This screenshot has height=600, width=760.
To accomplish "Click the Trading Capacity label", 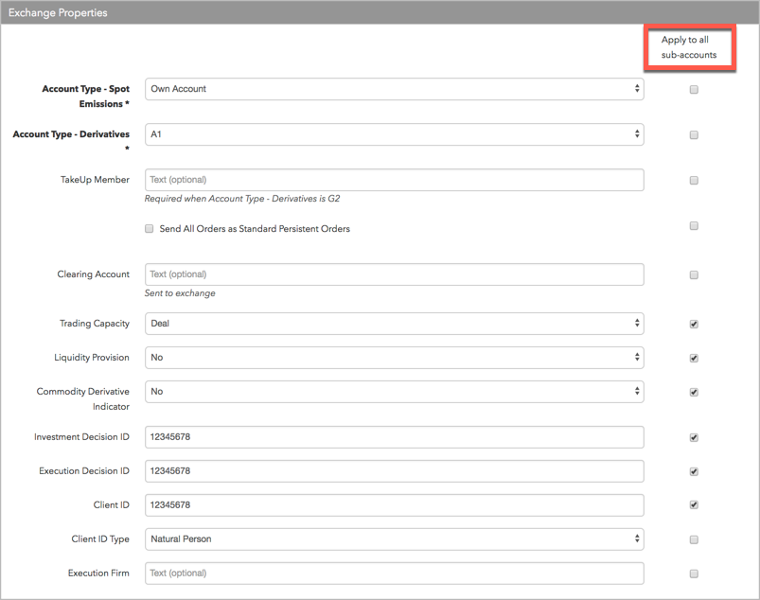I will (95, 324).
